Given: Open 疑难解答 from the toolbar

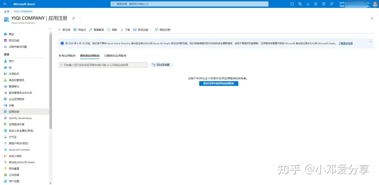Looking at the screenshot, I should (x=97, y=30).
